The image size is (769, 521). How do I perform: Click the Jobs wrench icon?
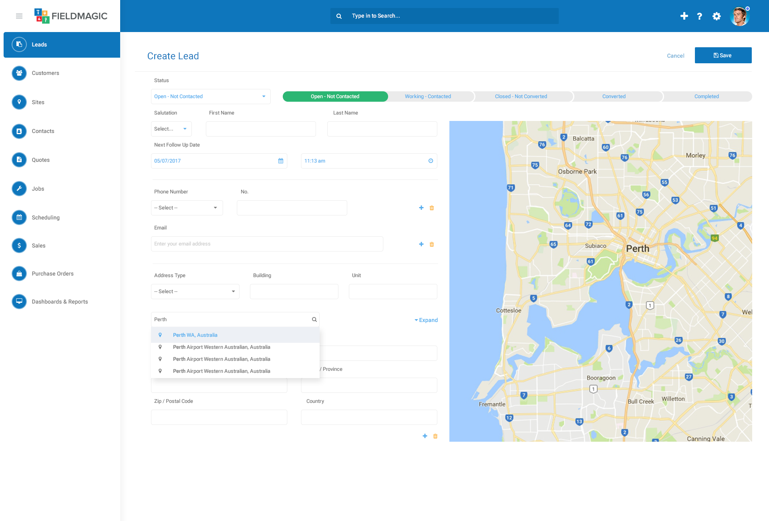click(19, 189)
